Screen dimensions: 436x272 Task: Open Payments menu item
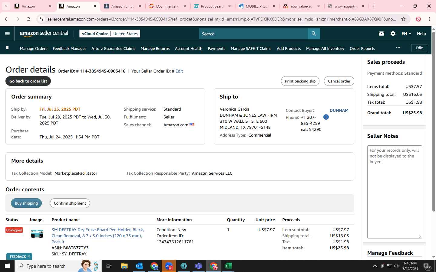tap(216, 48)
